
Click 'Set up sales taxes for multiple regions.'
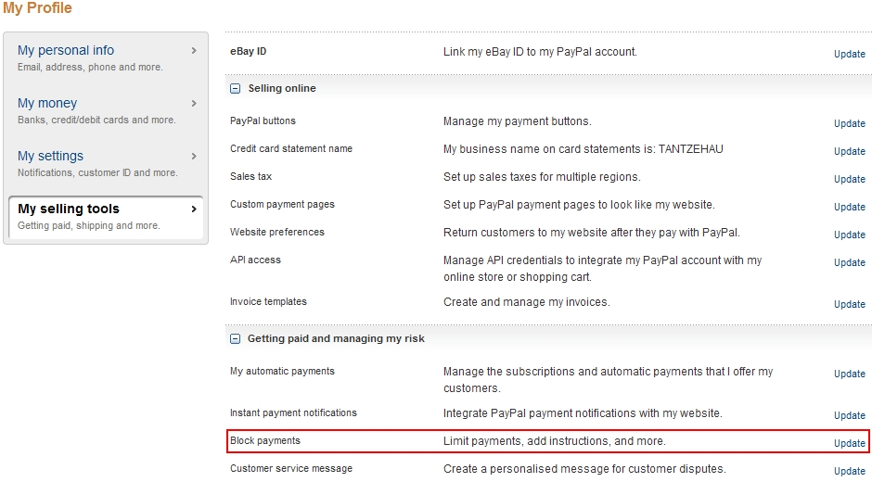(542, 177)
